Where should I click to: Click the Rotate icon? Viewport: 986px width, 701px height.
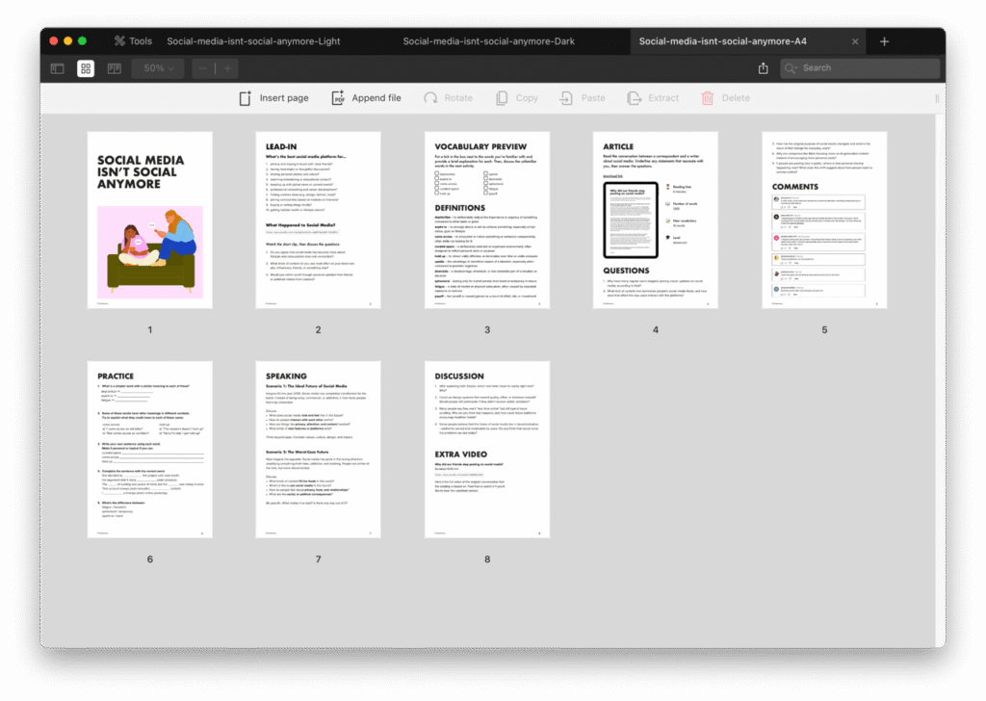point(448,98)
